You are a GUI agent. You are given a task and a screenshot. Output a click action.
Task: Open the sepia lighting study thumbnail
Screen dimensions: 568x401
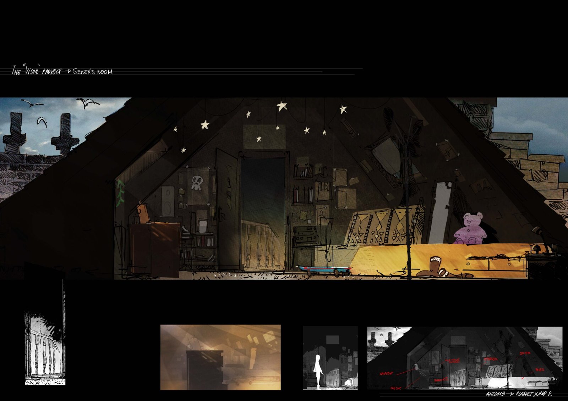220,357
